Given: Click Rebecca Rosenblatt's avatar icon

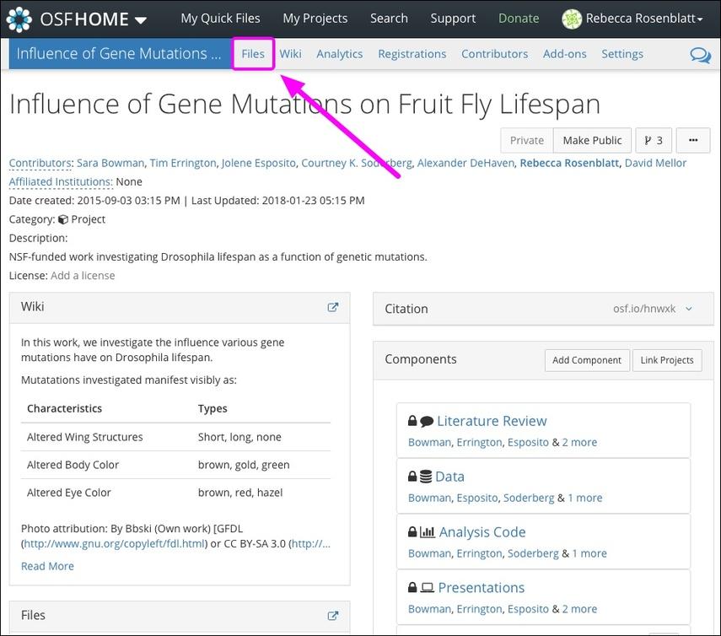Looking at the screenshot, I should pos(572,19).
